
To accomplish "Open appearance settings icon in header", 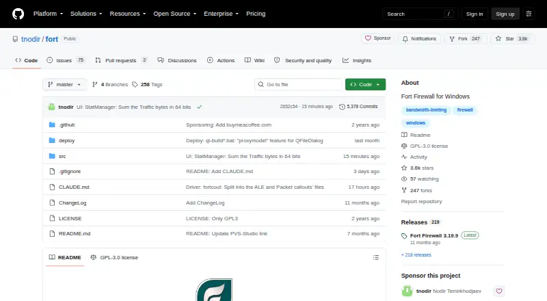I will pyautogui.click(x=529, y=14).
